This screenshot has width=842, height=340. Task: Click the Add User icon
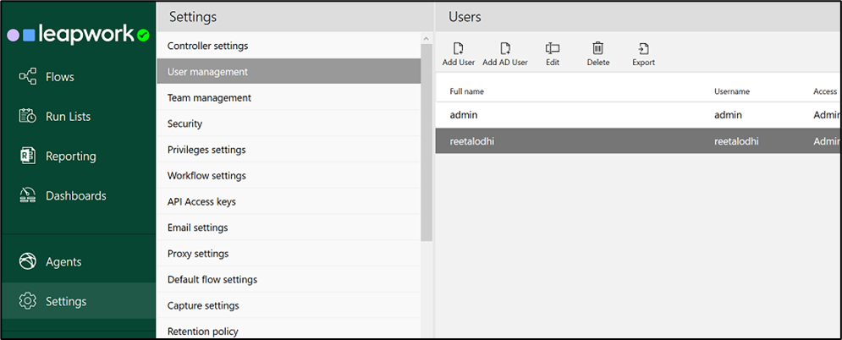459,49
